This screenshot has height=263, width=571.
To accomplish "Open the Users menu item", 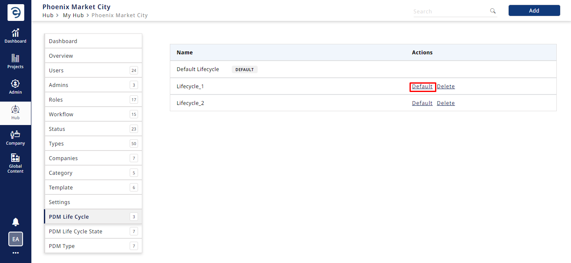I will click(93, 70).
